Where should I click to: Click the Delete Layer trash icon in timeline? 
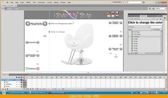point(7,89)
